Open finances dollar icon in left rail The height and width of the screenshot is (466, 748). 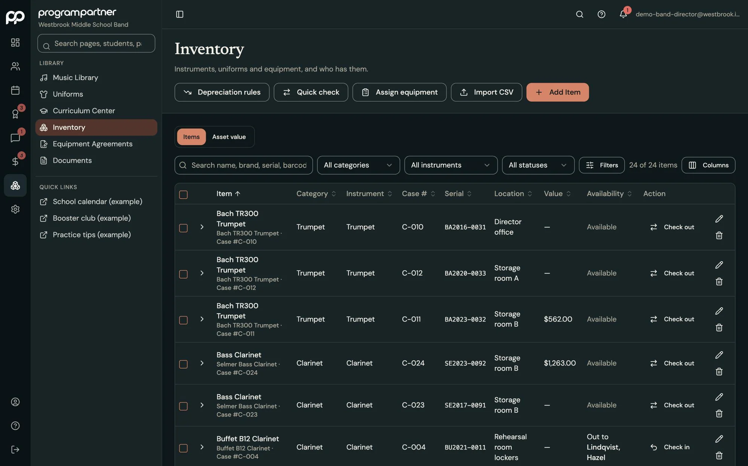[15, 161]
